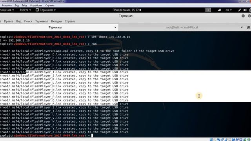Click the FlashPlayer_V.lnk created line
The height and width of the screenshot is (141, 251).
64,118
